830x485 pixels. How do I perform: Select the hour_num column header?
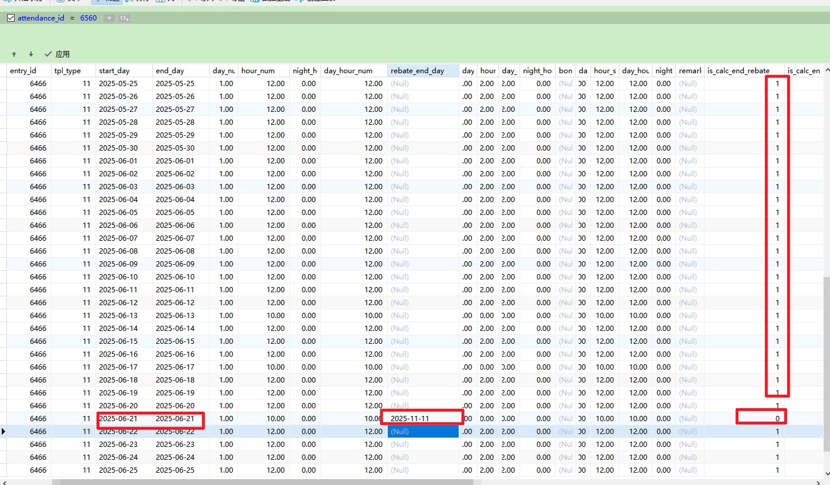coord(264,70)
